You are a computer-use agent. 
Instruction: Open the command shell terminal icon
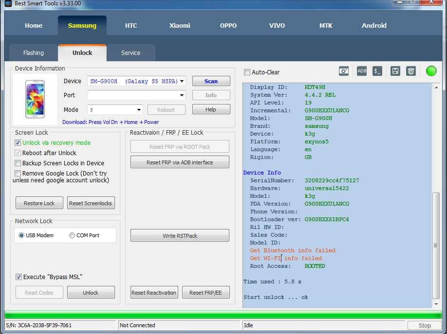pos(377,71)
